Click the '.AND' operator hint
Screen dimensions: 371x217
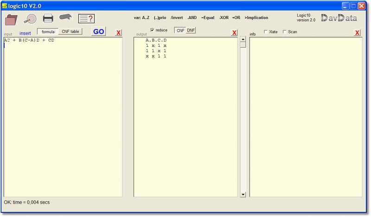pos(192,18)
